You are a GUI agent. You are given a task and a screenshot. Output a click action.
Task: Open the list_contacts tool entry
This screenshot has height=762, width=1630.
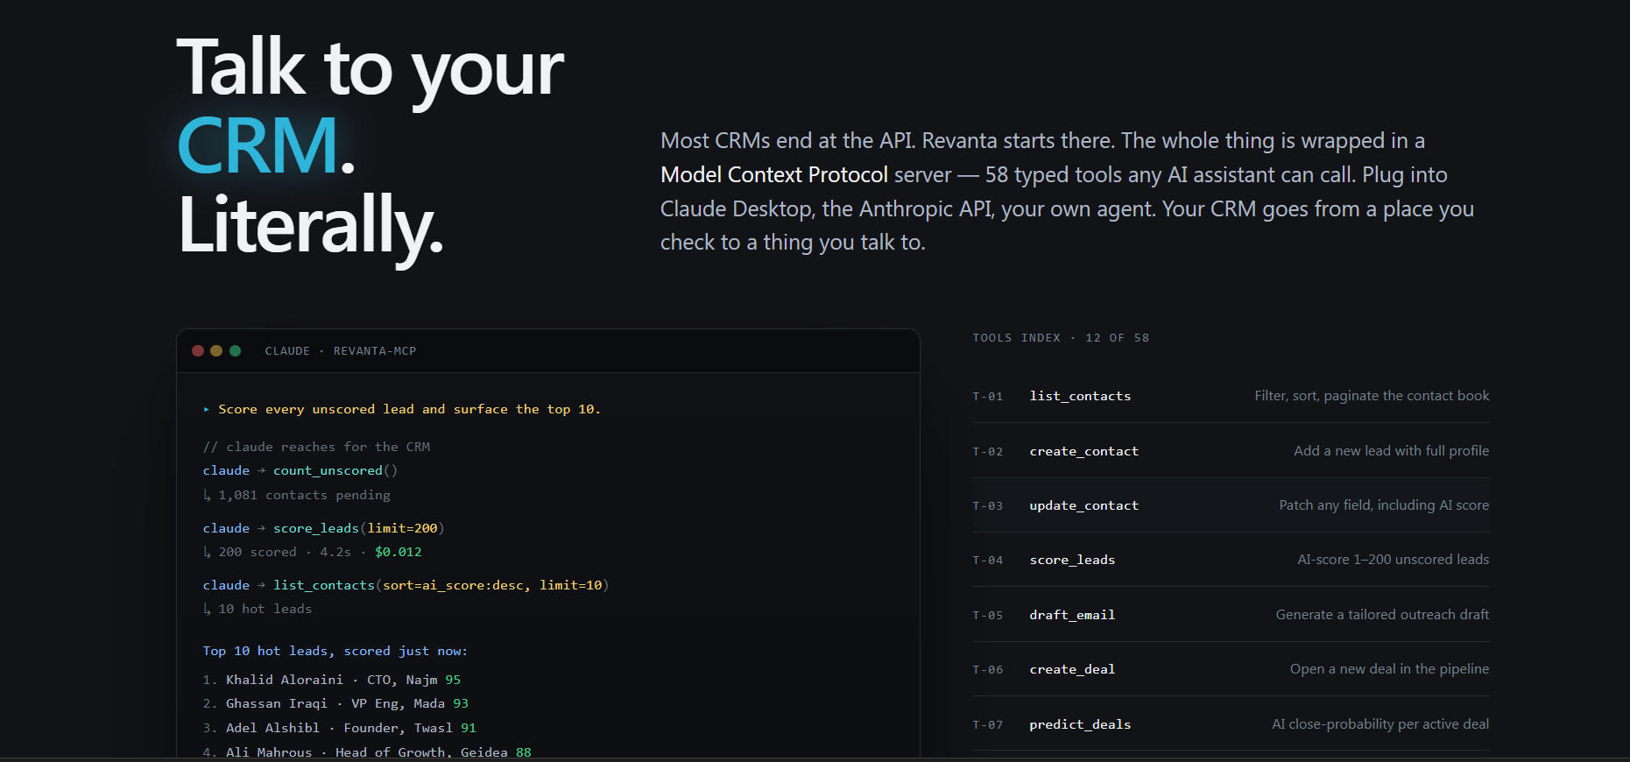pyautogui.click(x=1231, y=396)
